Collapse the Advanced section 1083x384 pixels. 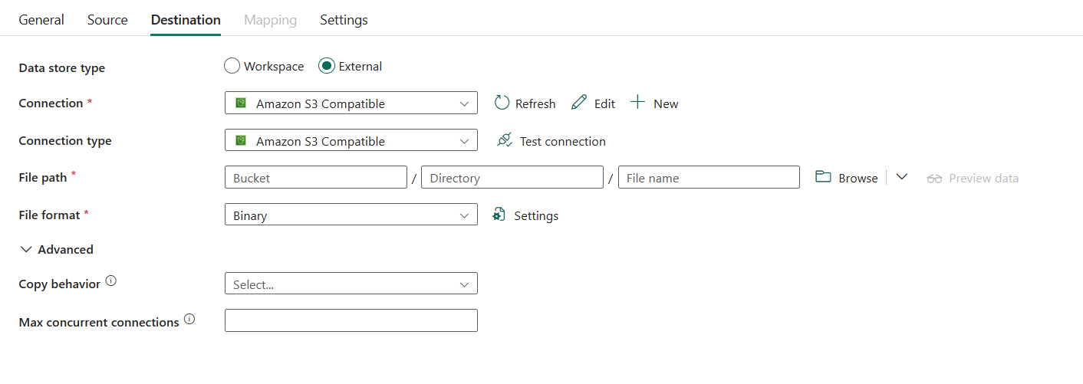coord(56,249)
